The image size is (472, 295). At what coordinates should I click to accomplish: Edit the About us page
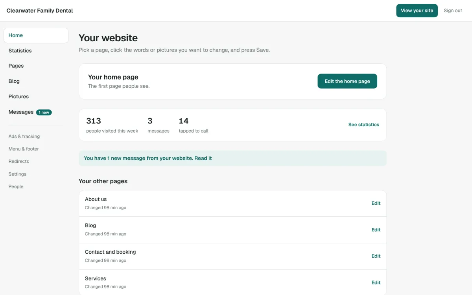click(376, 203)
